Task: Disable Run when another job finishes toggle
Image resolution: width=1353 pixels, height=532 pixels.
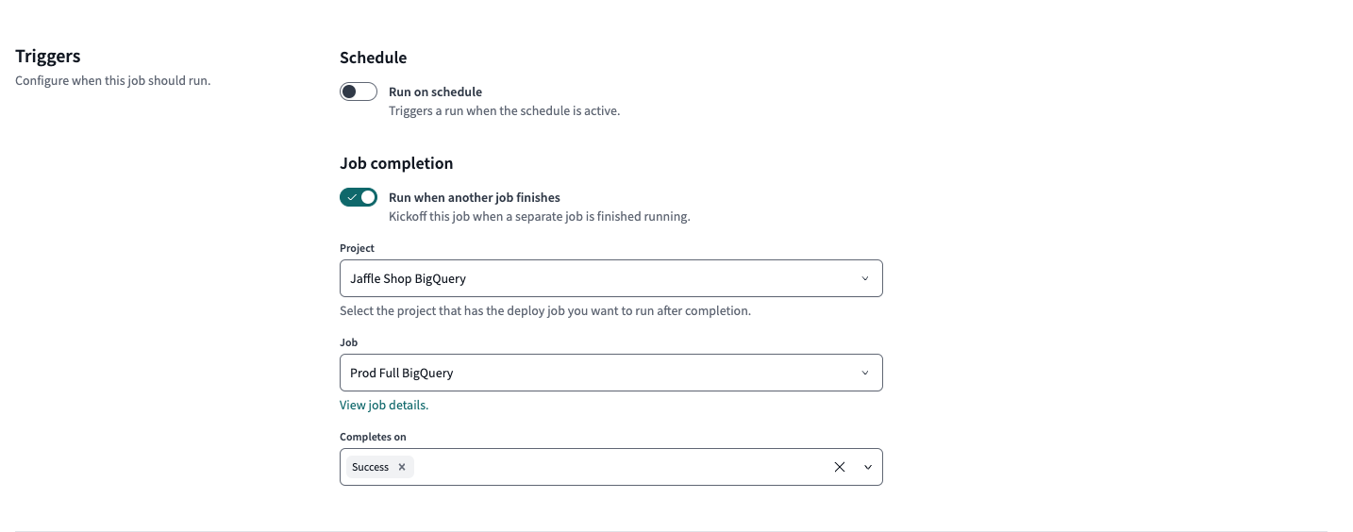Action: [x=359, y=197]
